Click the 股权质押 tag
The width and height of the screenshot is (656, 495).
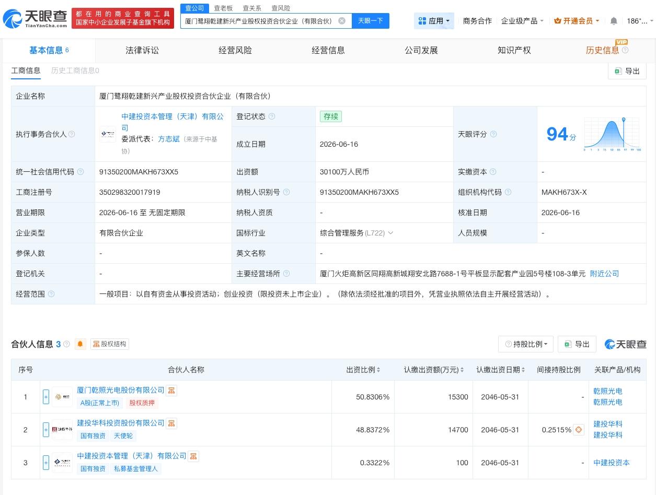pyautogui.click(x=142, y=403)
